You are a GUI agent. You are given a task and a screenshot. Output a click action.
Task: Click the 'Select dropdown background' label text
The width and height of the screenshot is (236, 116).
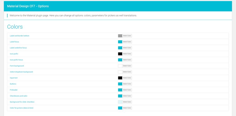tap(22, 72)
